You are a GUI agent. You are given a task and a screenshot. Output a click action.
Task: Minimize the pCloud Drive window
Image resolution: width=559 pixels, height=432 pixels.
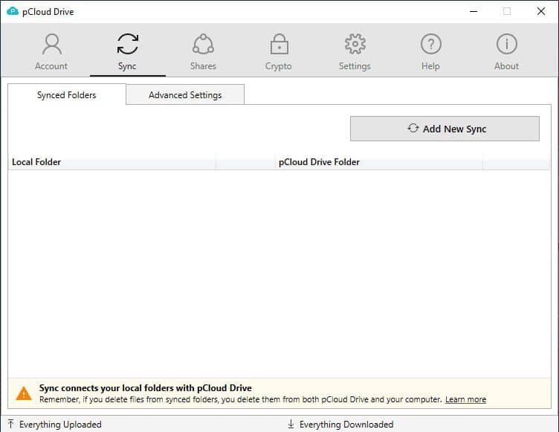click(x=474, y=11)
